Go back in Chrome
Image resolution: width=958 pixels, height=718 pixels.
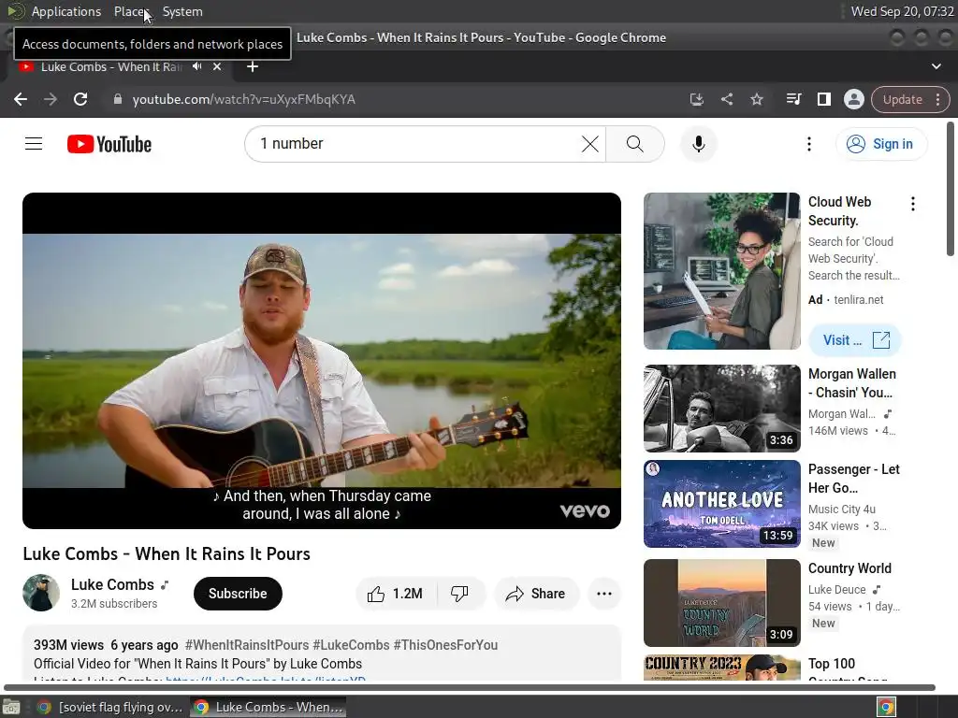point(21,99)
